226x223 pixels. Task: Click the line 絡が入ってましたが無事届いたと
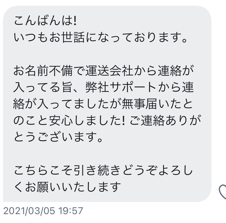103,104
